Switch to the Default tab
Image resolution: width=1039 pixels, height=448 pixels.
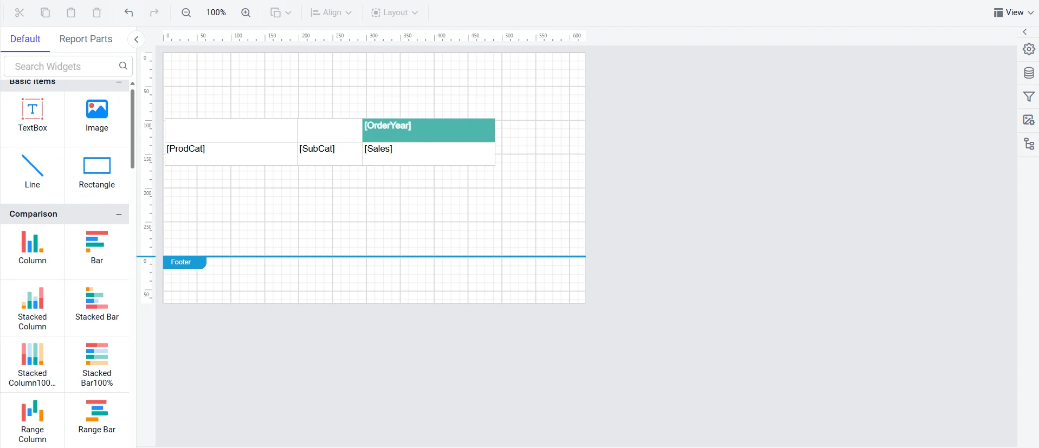[25, 39]
